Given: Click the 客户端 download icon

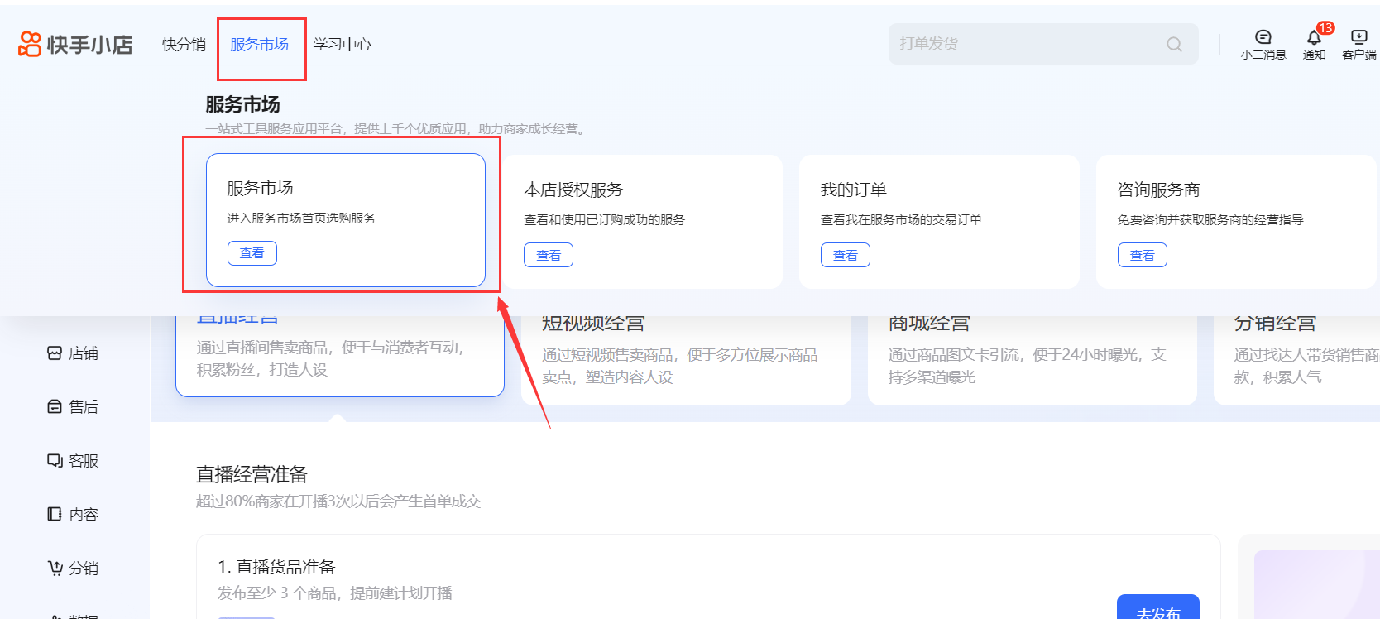Looking at the screenshot, I should 1358,37.
